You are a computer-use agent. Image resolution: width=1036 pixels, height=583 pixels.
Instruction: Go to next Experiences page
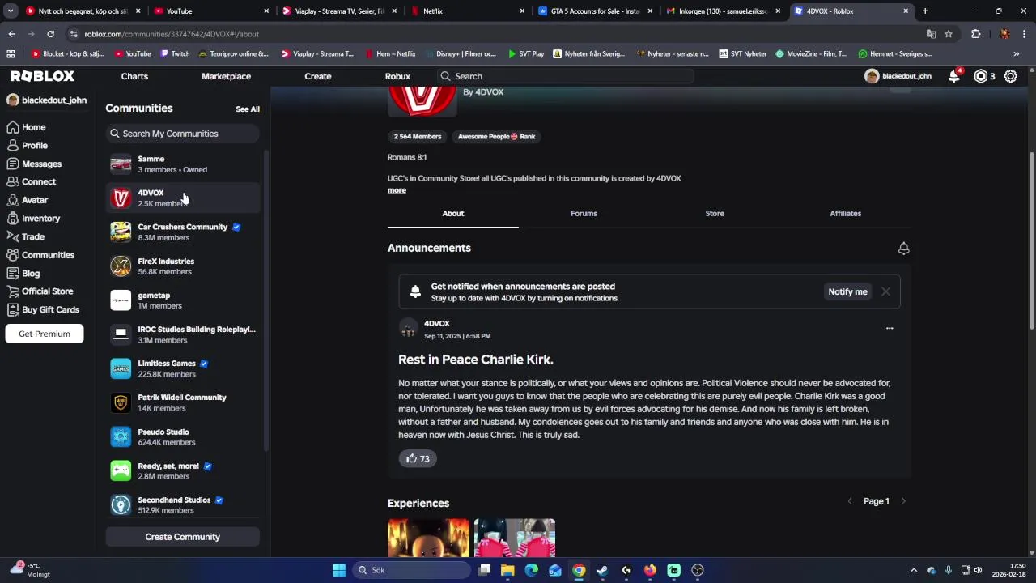click(x=903, y=501)
